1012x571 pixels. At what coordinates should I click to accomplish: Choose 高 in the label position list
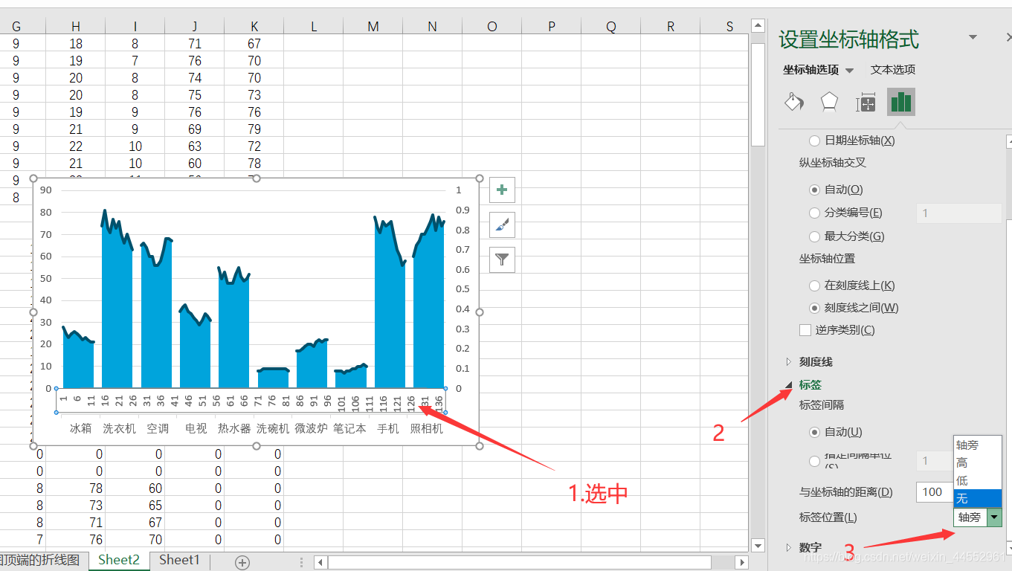pyautogui.click(x=978, y=462)
